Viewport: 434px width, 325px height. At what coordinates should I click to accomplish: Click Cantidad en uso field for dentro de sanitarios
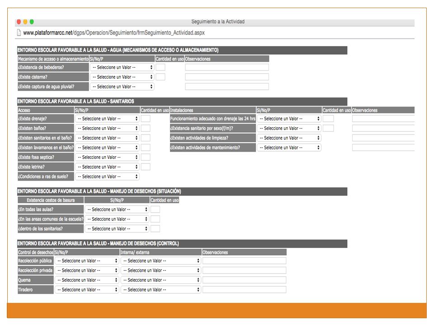pyautogui.click(x=155, y=229)
